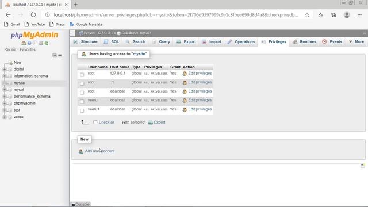Click the page settings icon at bottom right

[x=363, y=166]
